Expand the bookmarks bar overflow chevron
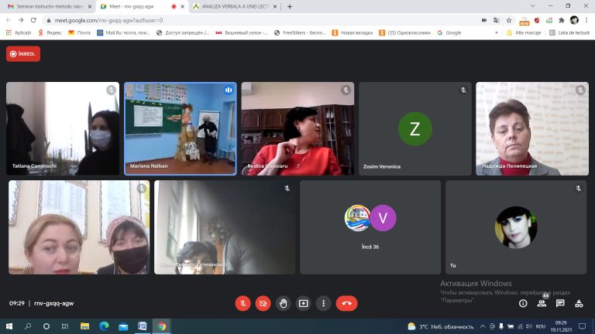Viewport: 595px width, 334px height. 497,33
